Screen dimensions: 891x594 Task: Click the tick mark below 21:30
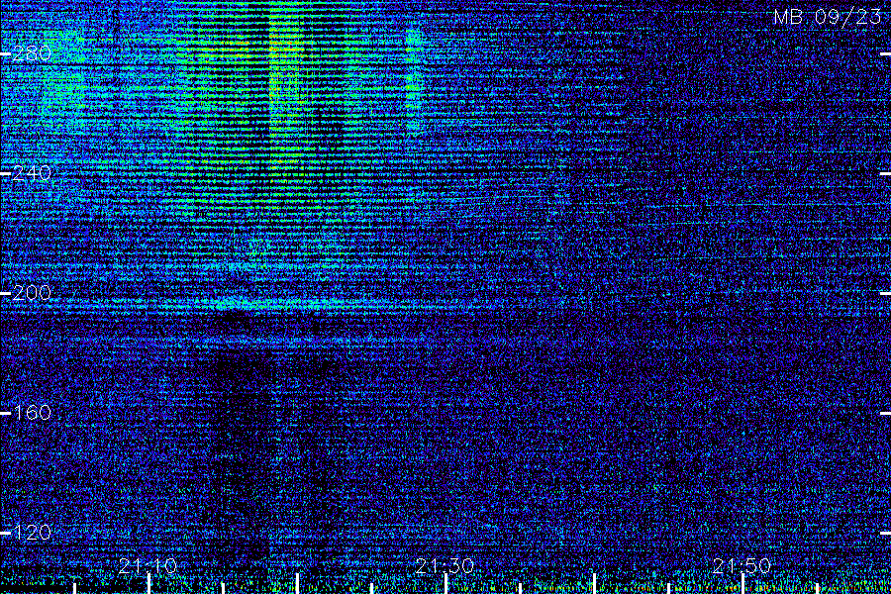pyautogui.click(x=446, y=584)
